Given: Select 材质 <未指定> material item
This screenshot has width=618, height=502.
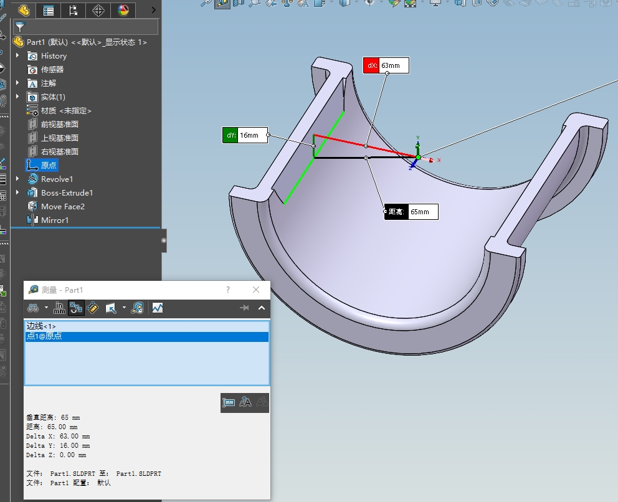Looking at the screenshot, I should point(59,111).
